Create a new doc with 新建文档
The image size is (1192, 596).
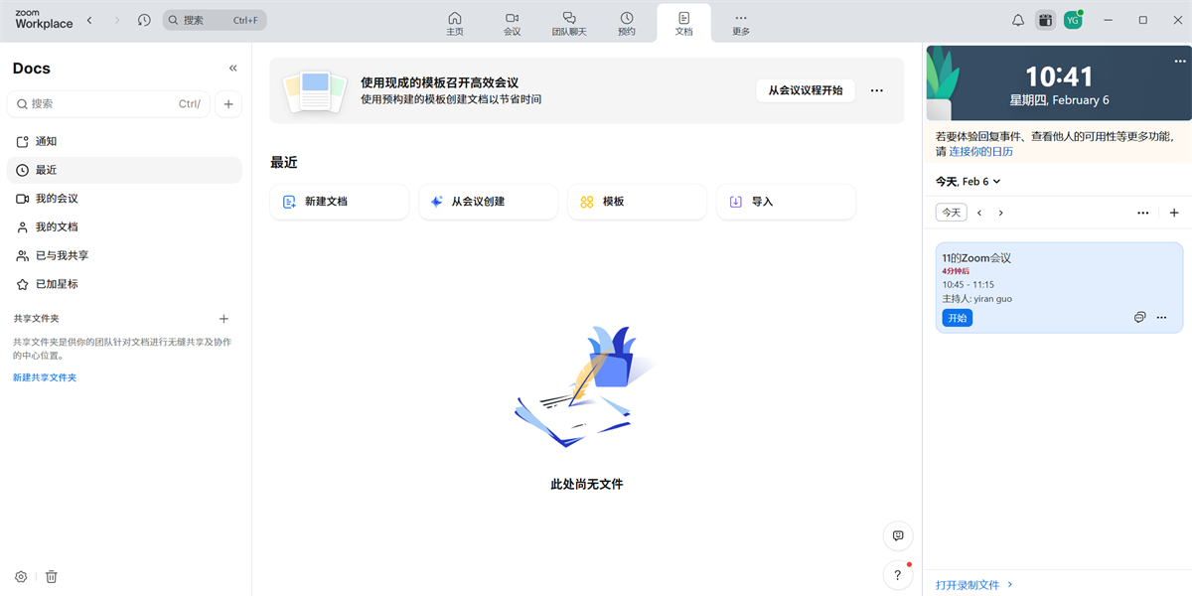click(x=339, y=202)
